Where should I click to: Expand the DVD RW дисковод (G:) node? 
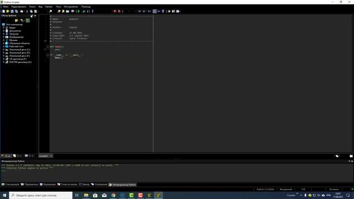pyautogui.click(x=4, y=62)
